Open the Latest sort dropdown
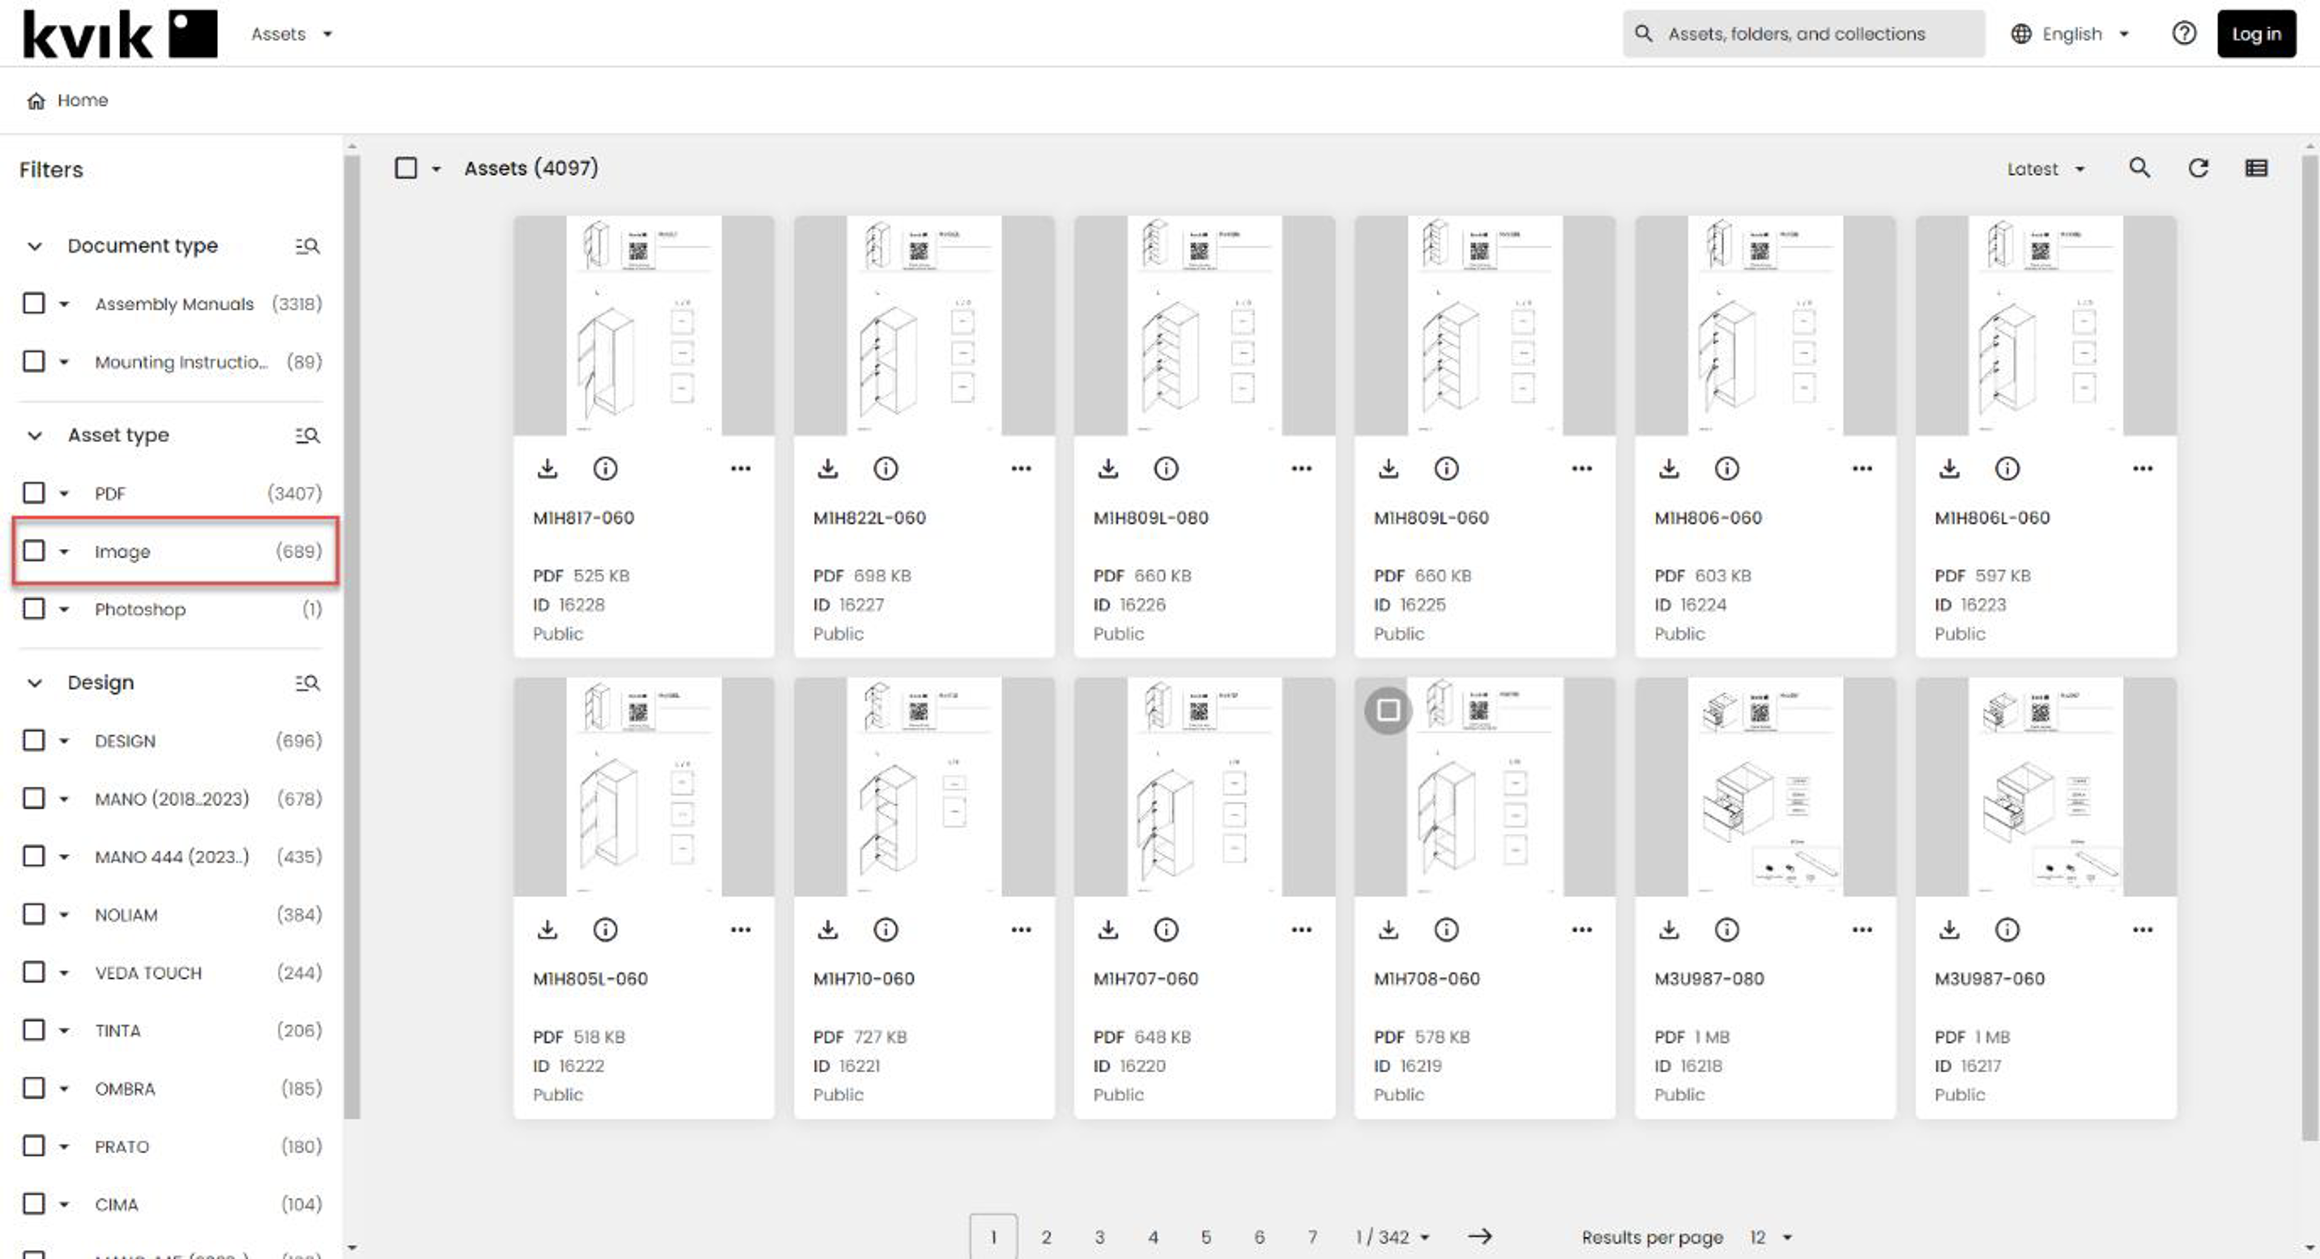Screen dimensions: 2320x1259 click(x=2044, y=169)
